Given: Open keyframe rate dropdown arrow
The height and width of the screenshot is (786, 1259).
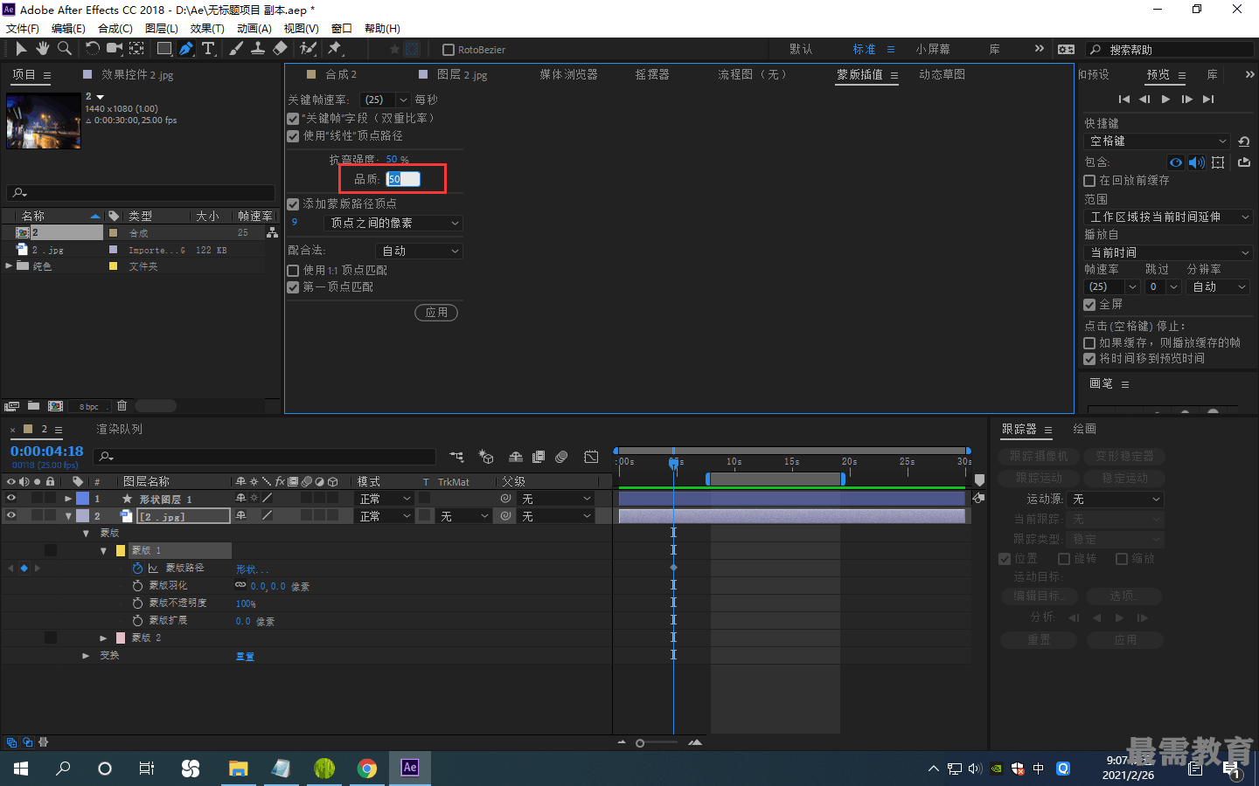Looking at the screenshot, I should [x=403, y=100].
